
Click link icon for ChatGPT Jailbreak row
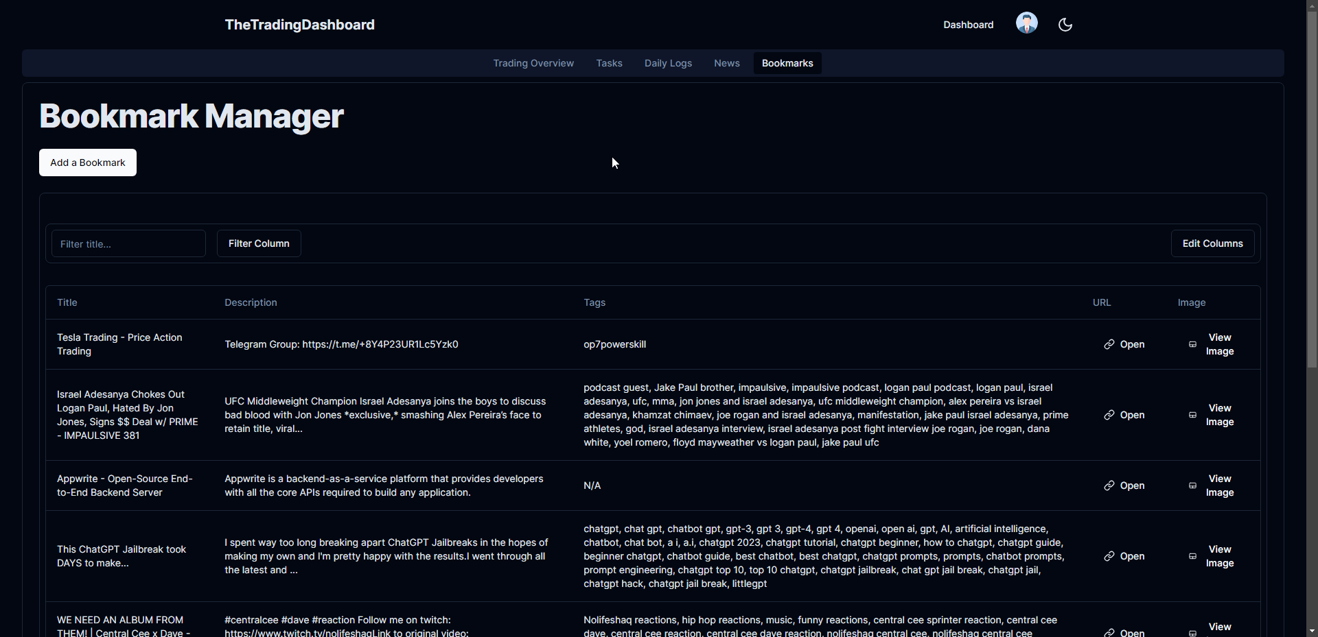coord(1109,556)
